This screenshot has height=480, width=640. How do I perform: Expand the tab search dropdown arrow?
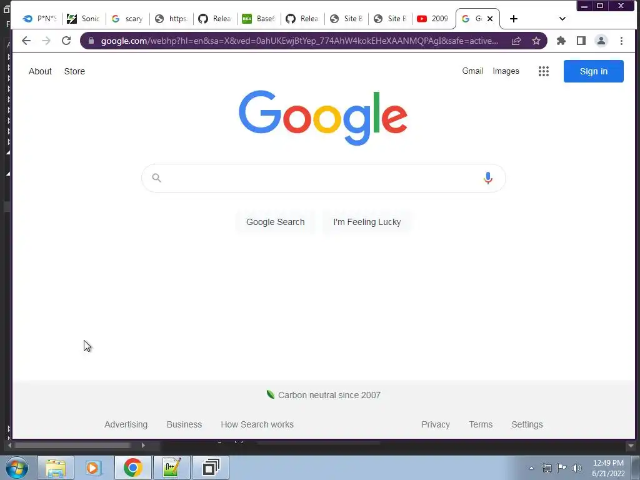[x=562, y=19]
